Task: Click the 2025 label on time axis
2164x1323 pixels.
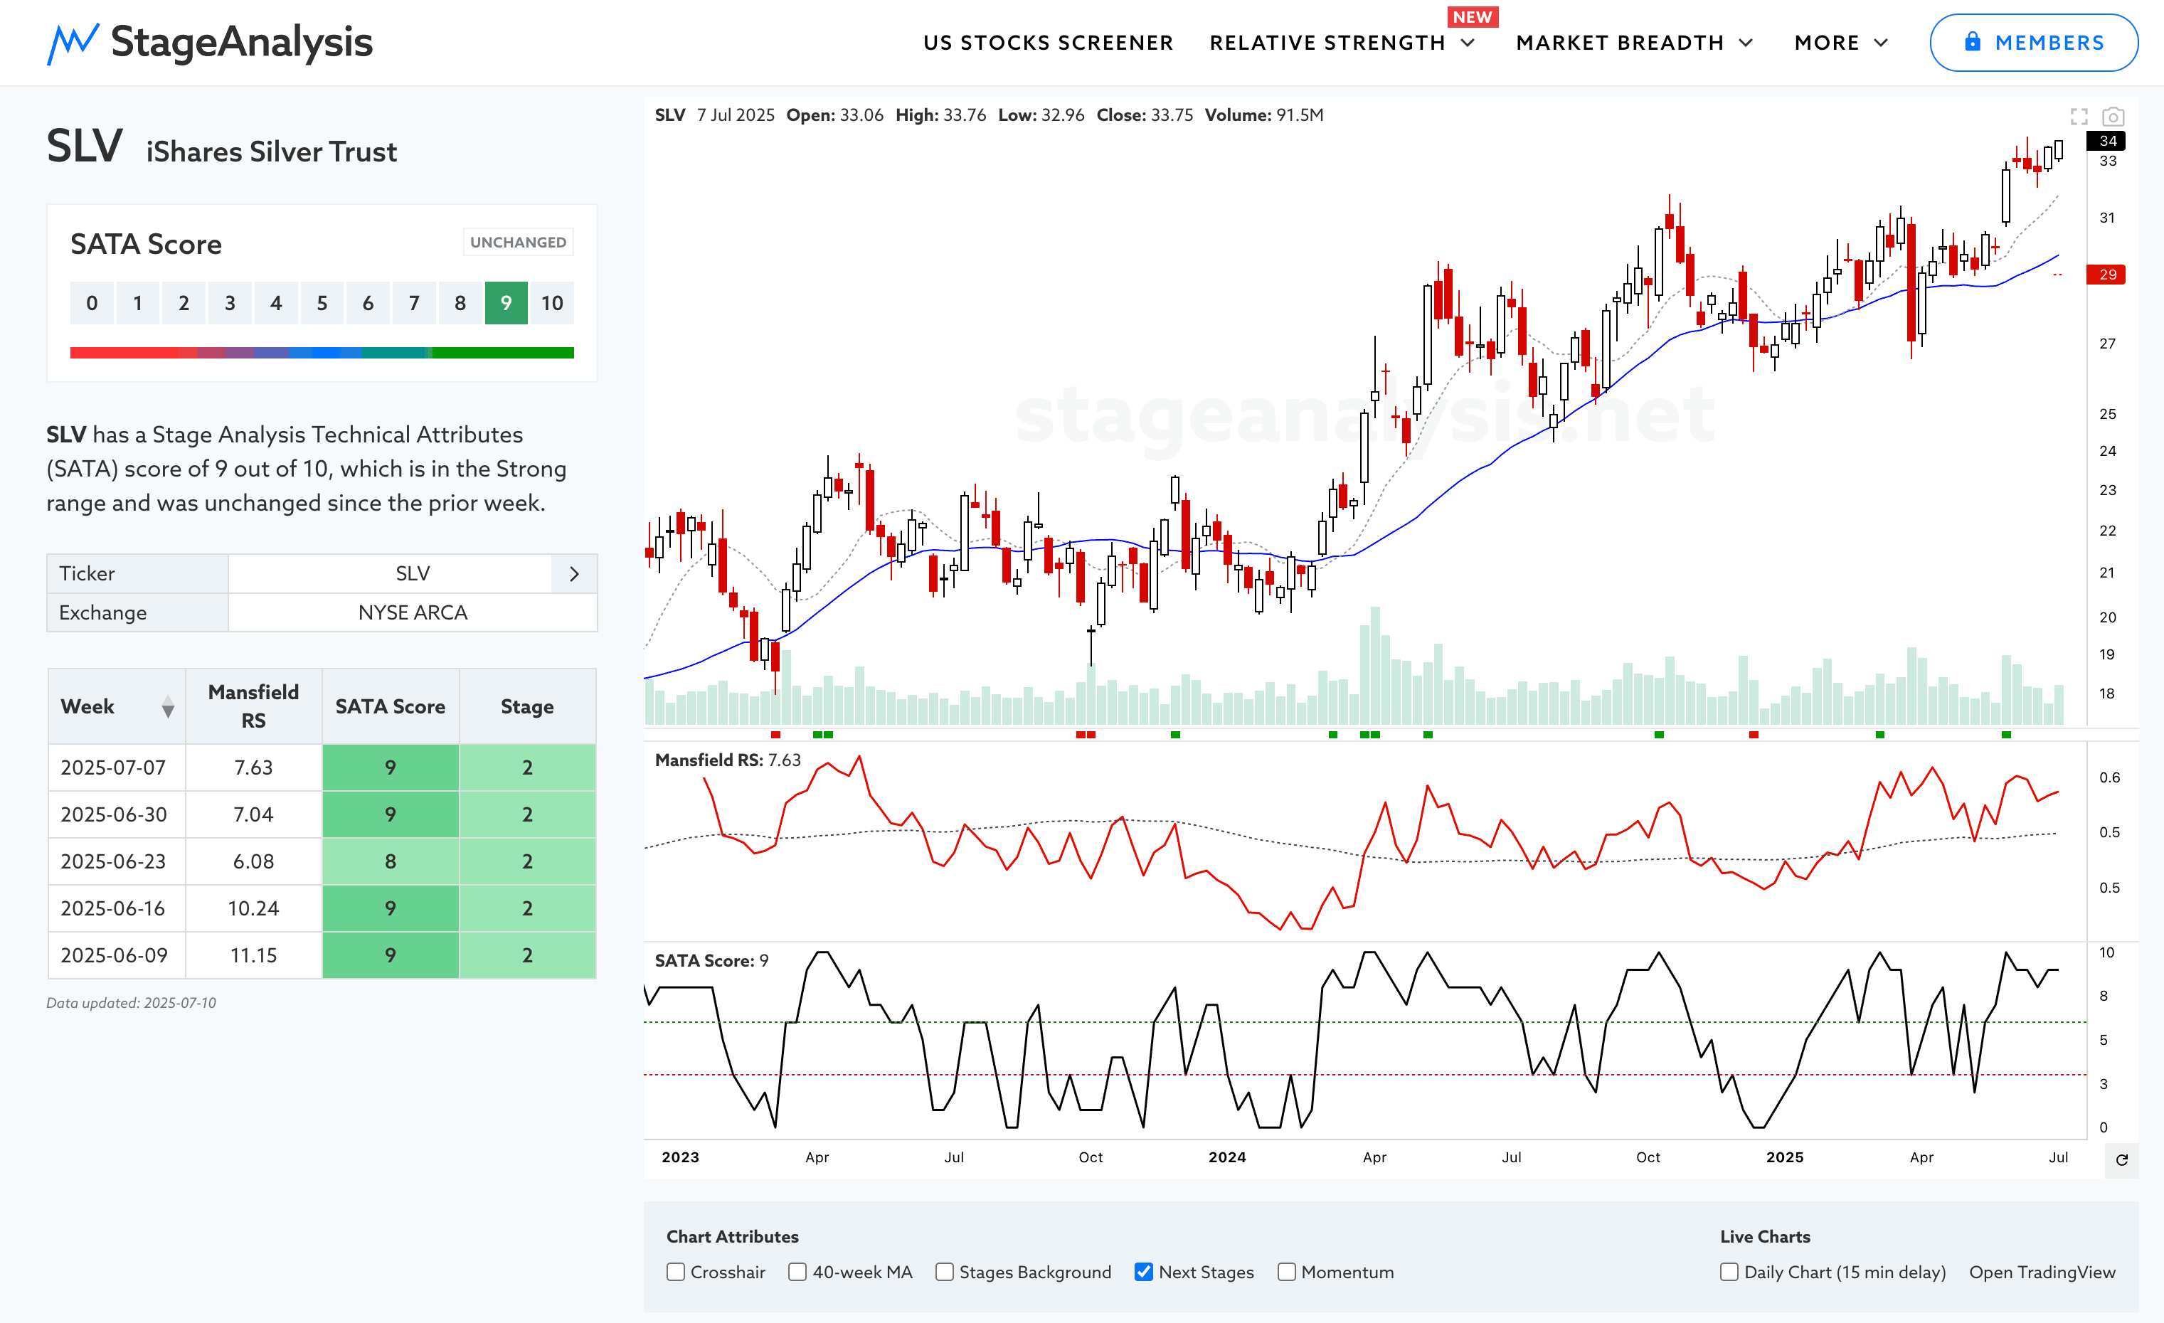Action: click(x=1785, y=1157)
